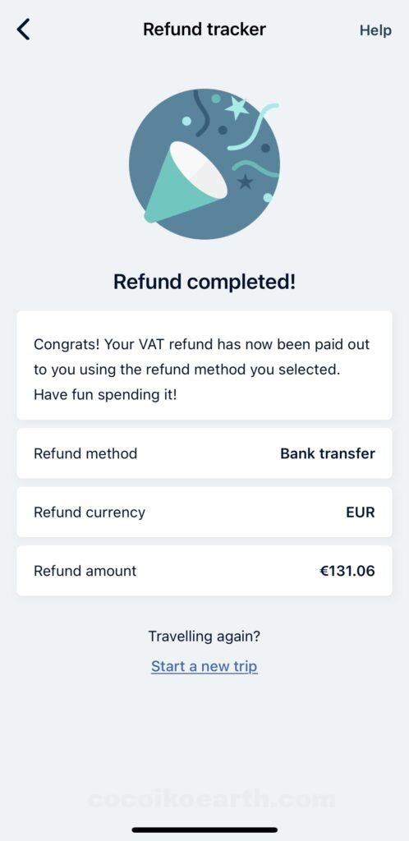409x841 pixels.
Task: Click the white star in the illustration
Action: point(237,108)
